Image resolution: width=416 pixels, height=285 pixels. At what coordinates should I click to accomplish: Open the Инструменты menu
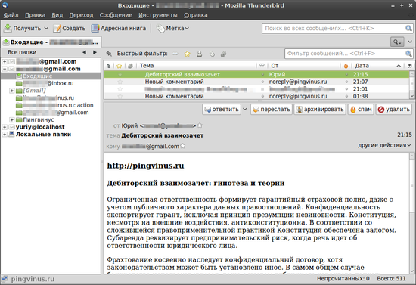[x=158, y=15]
